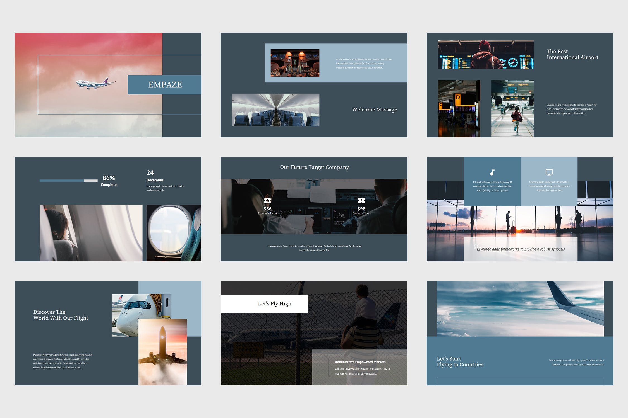Click the airplane taking off sunset photo
628x418 pixels.
tap(163, 352)
